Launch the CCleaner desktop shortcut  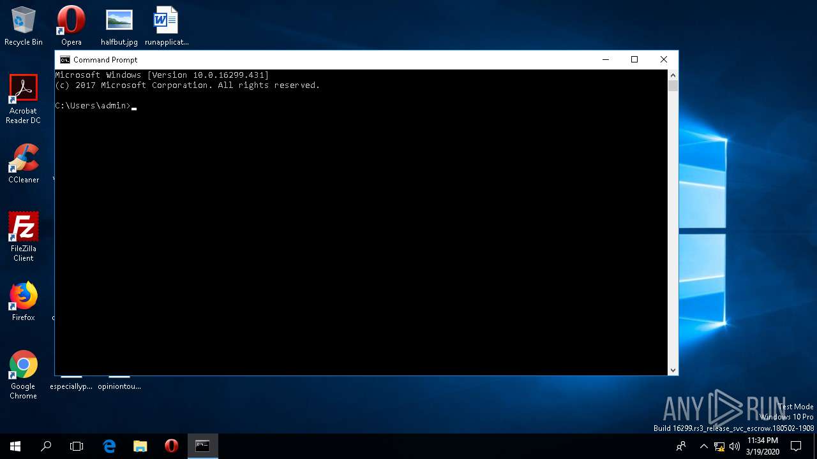[x=24, y=164]
